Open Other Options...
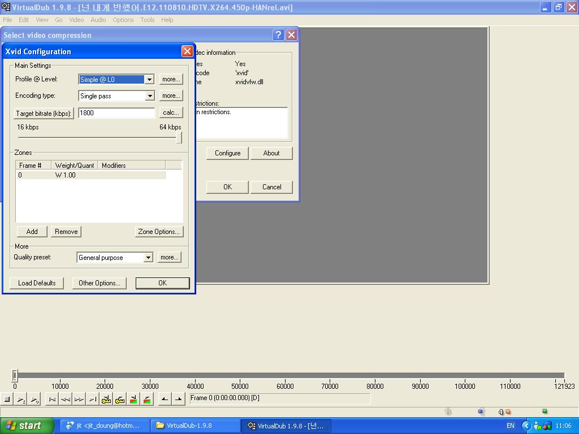This screenshot has width=579, height=434. (100, 283)
